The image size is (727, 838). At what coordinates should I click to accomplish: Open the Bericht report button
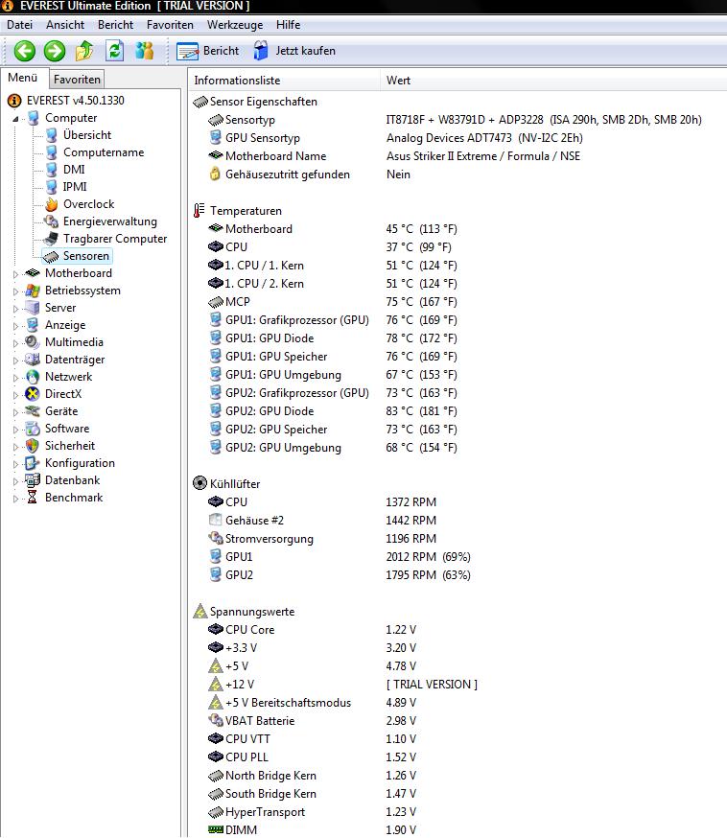click(208, 52)
